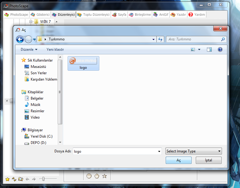
Task: Open the Düzenle menu
Action: 29,49
